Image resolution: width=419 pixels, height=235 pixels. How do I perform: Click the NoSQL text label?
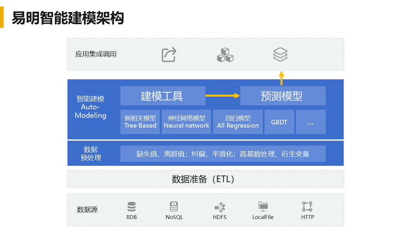pyautogui.click(x=174, y=217)
